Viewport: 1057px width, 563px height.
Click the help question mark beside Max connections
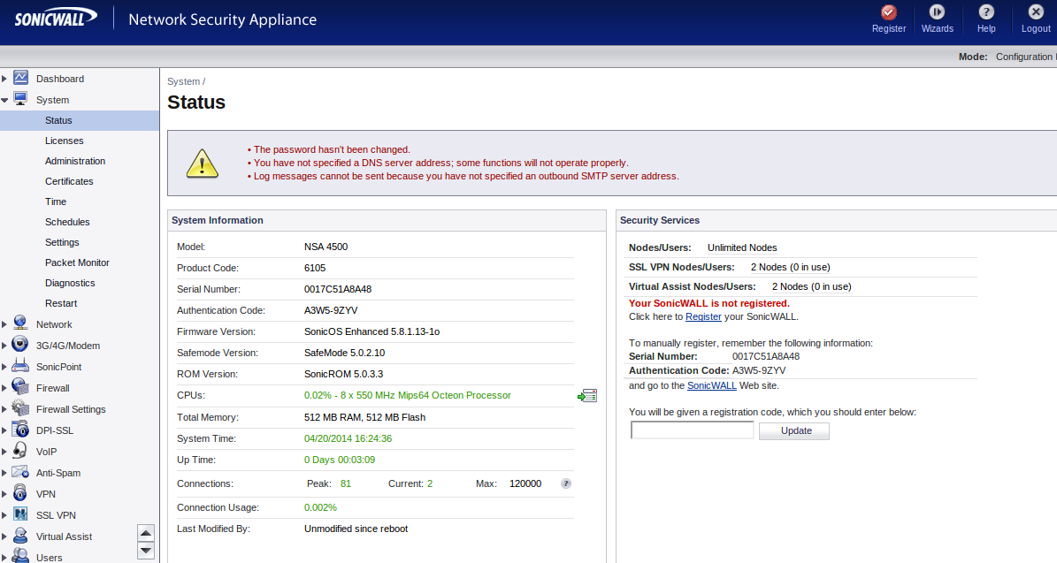(x=566, y=483)
